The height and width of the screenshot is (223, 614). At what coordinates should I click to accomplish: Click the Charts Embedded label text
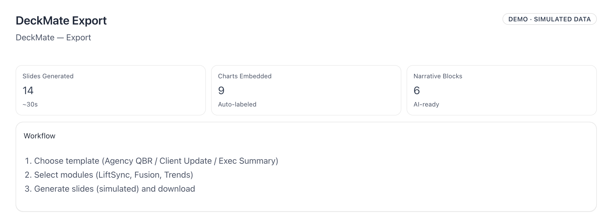click(x=245, y=76)
